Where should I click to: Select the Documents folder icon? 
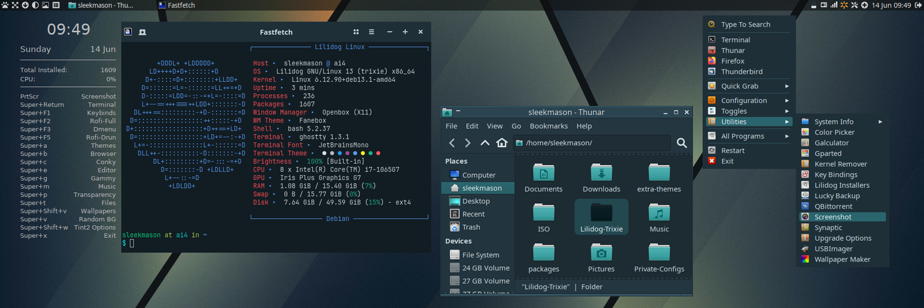point(543,173)
